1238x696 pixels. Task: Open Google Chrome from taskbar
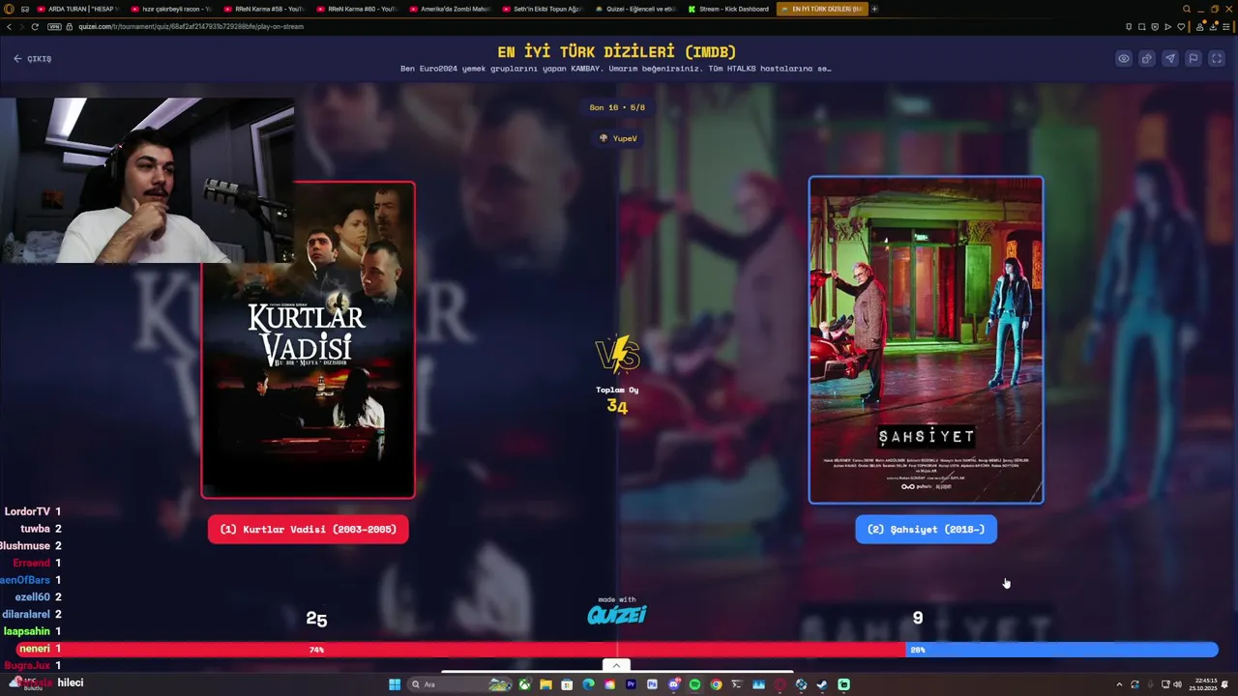pyautogui.click(x=716, y=684)
